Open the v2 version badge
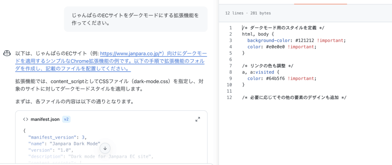392x165 pixels. click(x=66, y=119)
